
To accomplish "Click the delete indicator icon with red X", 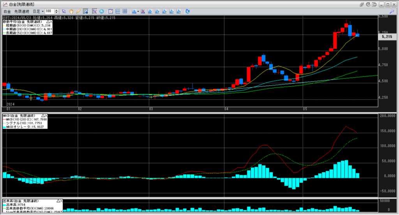I will pyautogui.click(x=143, y=11).
